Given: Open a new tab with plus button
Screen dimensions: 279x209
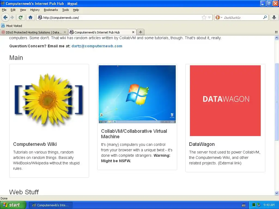Looking at the screenshot, I should (141, 32).
